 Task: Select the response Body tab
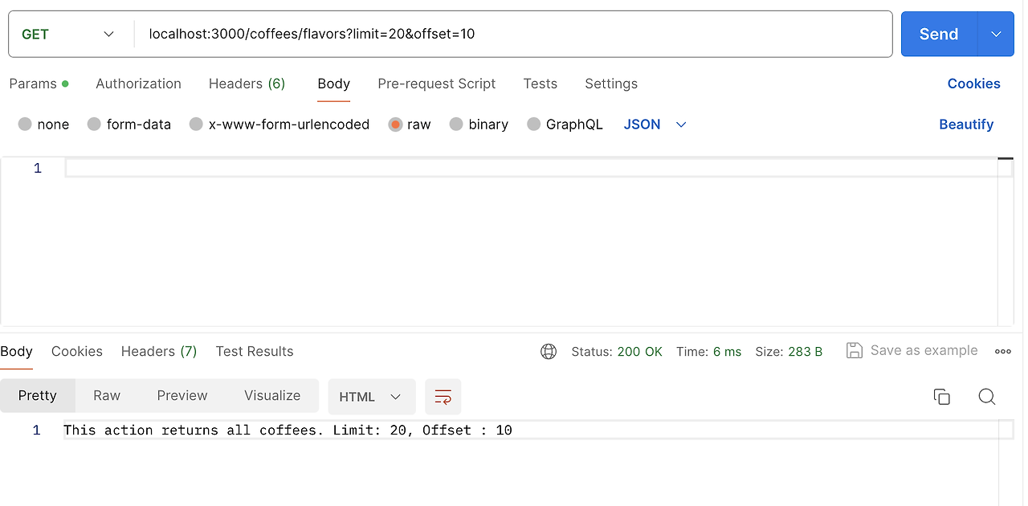click(16, 351)
